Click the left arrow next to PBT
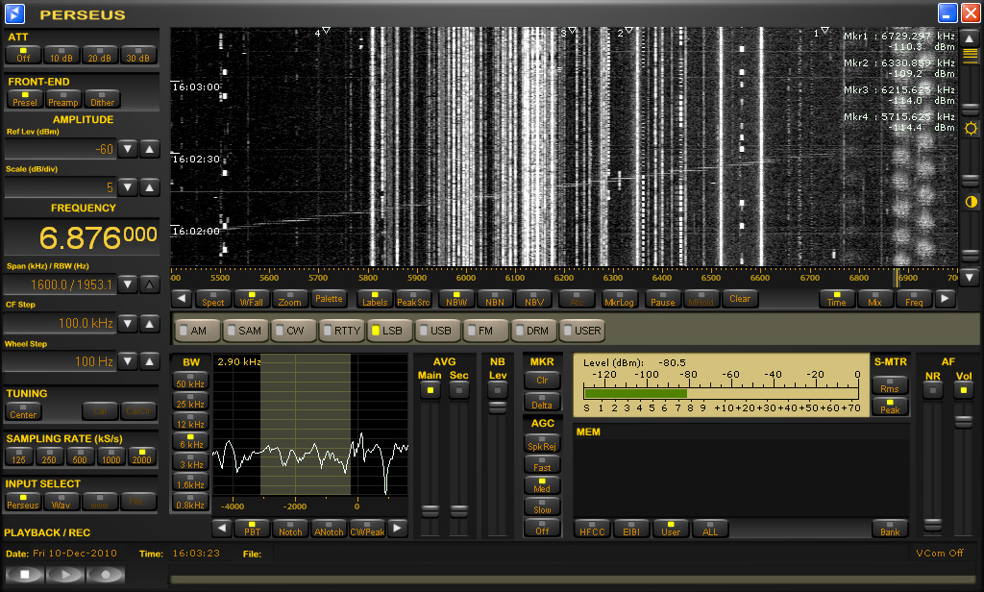Image resolution: width=984 pixels, height=592 pixels. [x=222, y=529]
